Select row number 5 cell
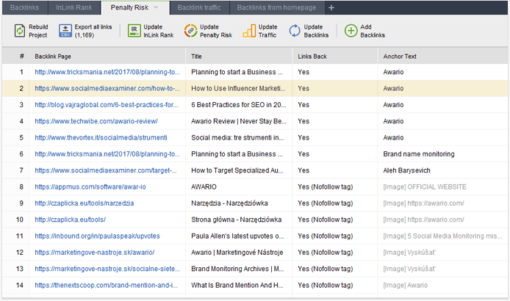The image size is (510, 301). [x=21, y=137]
